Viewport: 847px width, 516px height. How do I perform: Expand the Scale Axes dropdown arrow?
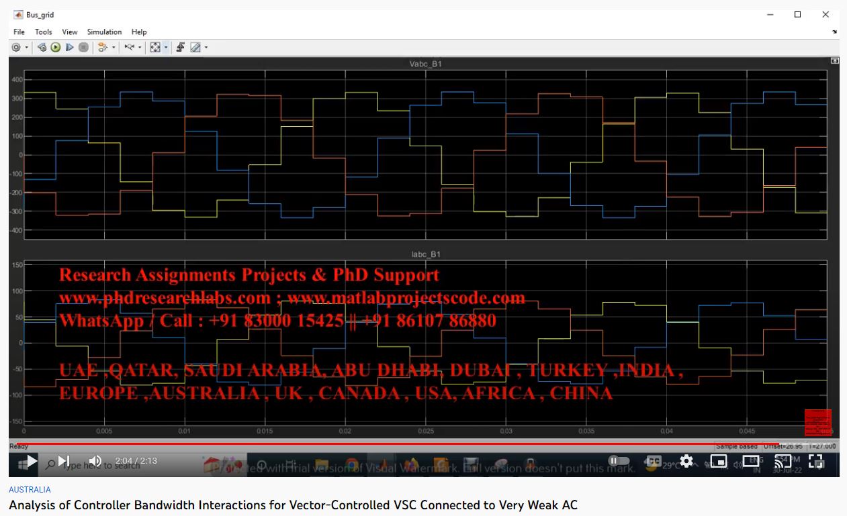(166, 48)
